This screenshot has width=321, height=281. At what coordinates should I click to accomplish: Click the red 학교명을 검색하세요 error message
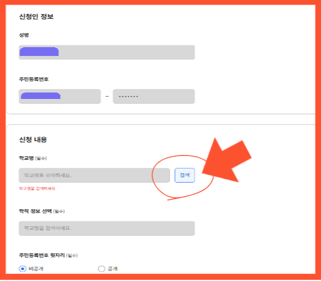[38, 189]
